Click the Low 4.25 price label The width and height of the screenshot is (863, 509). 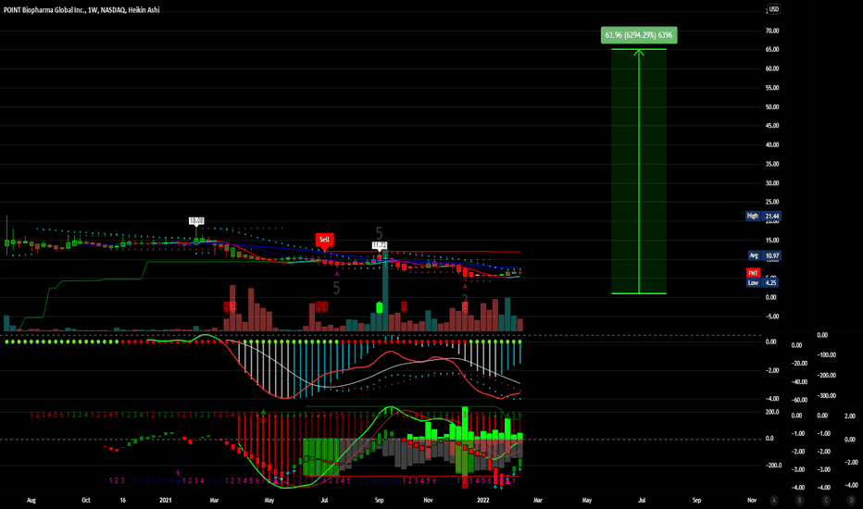pos(762,283)
